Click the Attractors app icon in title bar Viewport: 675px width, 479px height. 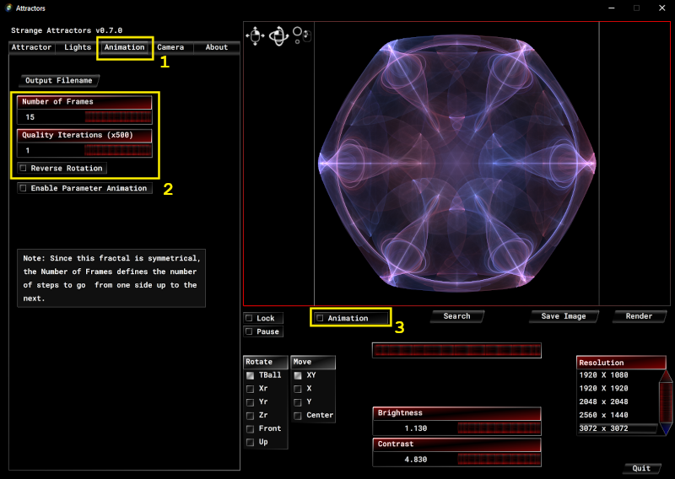coord(8,8)
